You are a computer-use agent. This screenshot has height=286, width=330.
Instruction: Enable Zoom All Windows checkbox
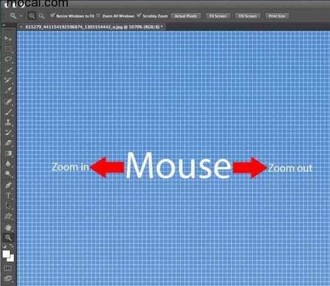click(99, 16)
